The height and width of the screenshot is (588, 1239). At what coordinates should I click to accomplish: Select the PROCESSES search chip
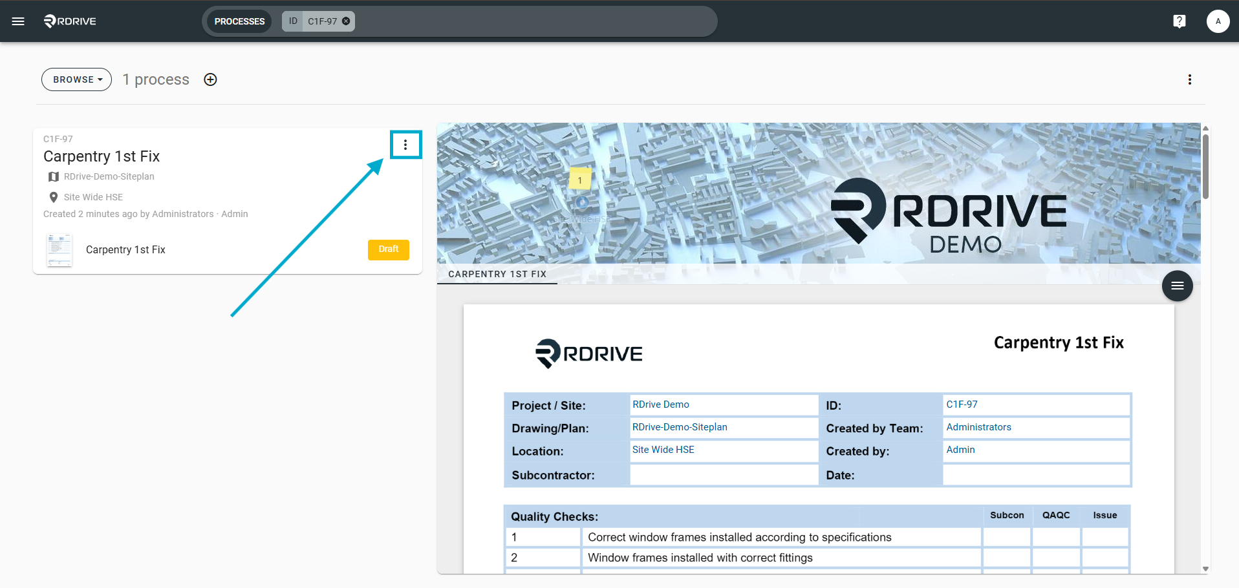[x=239, y=21]
